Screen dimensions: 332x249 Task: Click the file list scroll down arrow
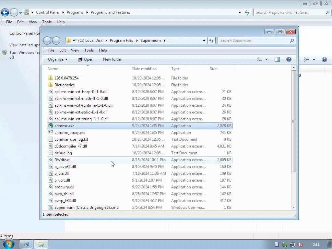coord(294,207)
